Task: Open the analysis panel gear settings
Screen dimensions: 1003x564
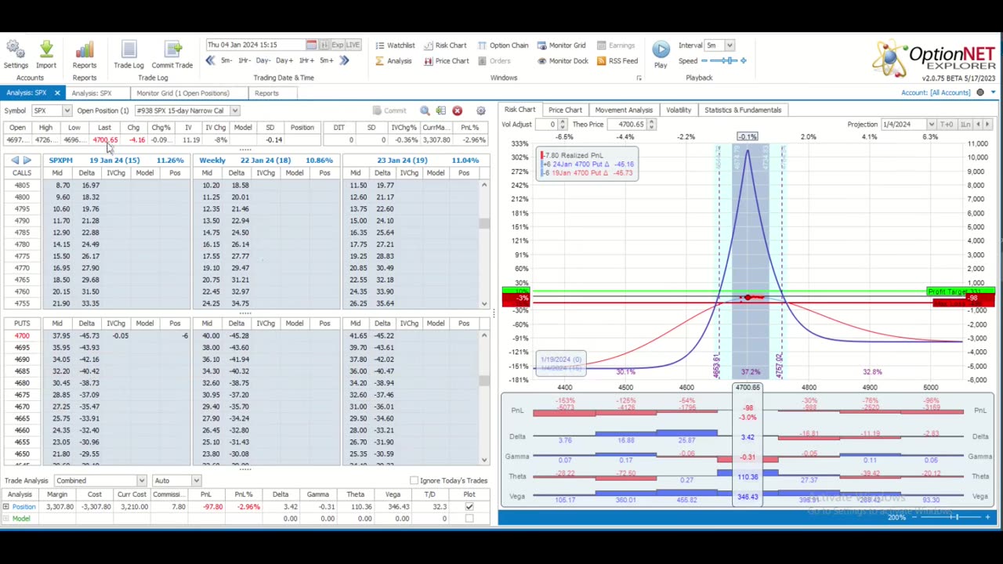Action: (481, 110)
